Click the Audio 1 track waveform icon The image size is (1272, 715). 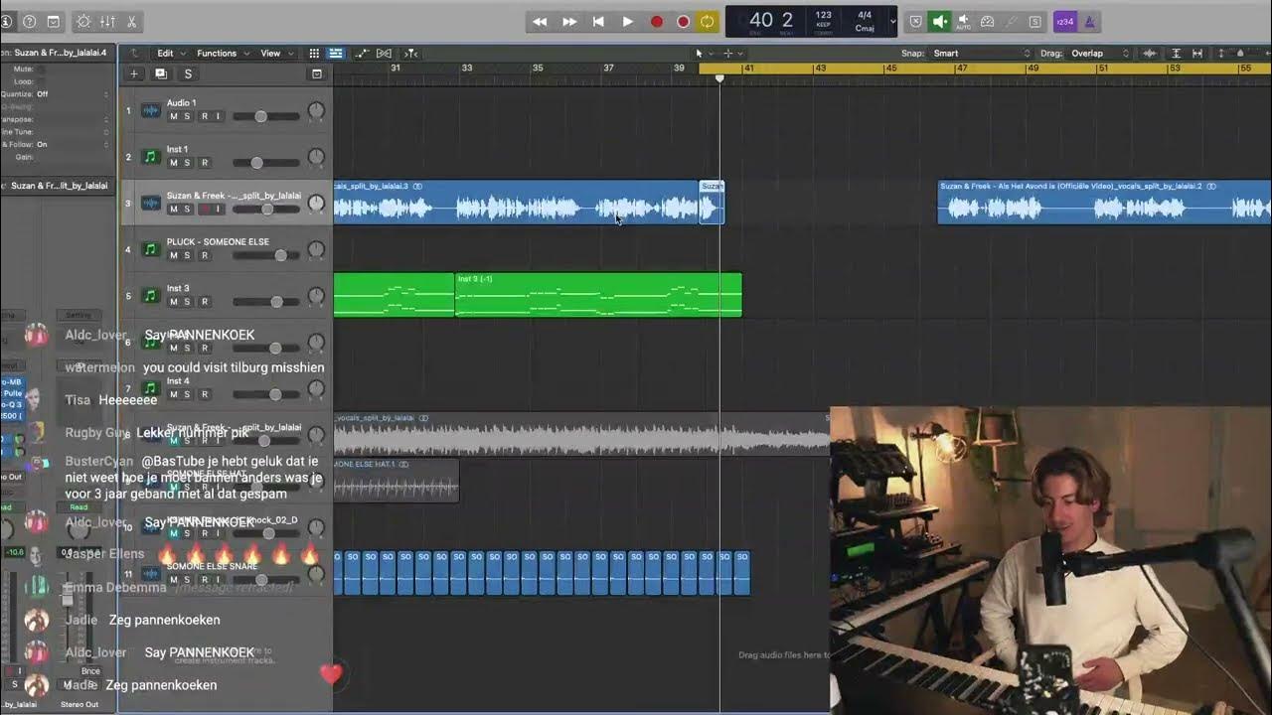click(x=151, y=110)
